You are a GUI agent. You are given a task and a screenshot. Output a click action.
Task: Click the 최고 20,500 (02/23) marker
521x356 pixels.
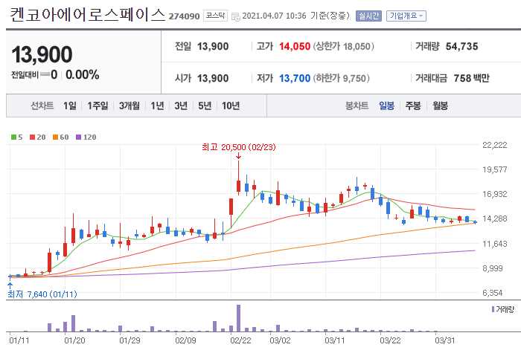click(x=239, y=147)
